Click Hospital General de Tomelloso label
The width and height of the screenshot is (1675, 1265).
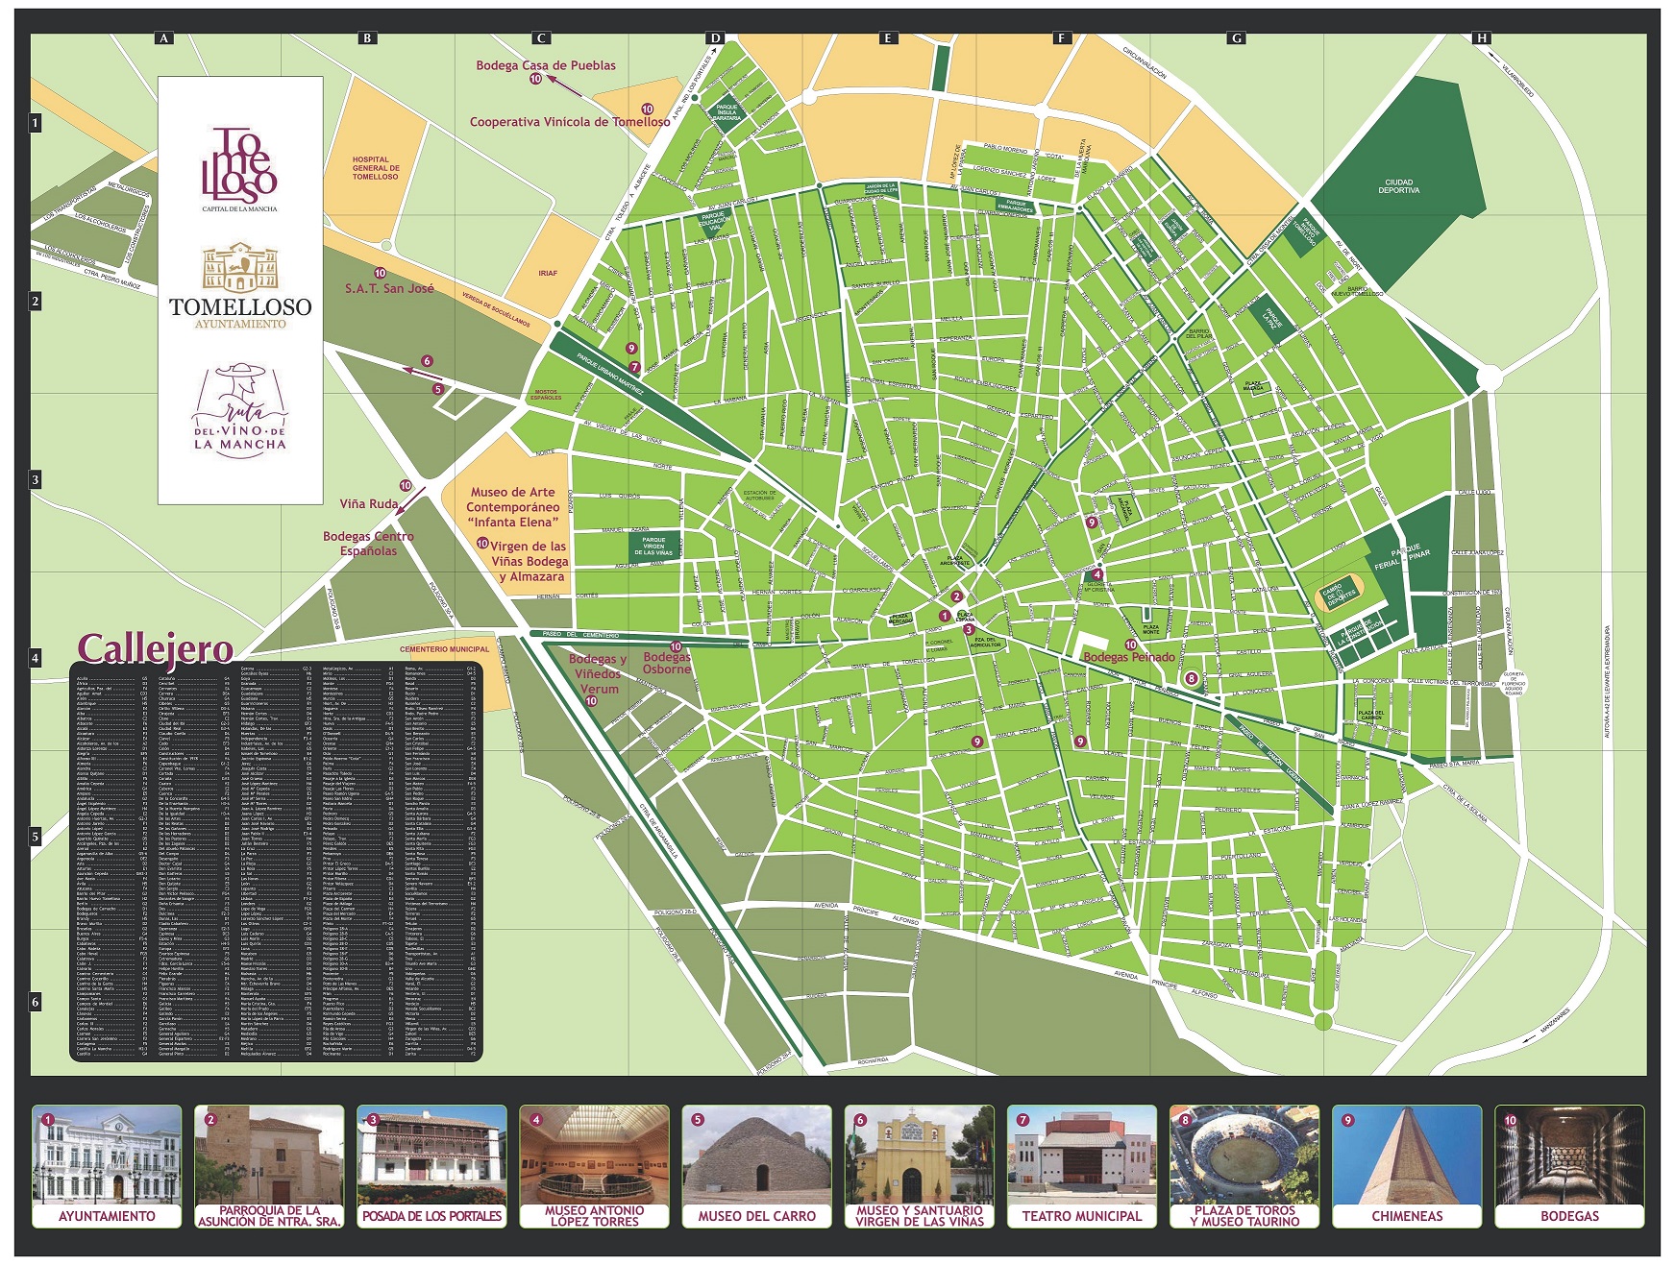point(375,168)
